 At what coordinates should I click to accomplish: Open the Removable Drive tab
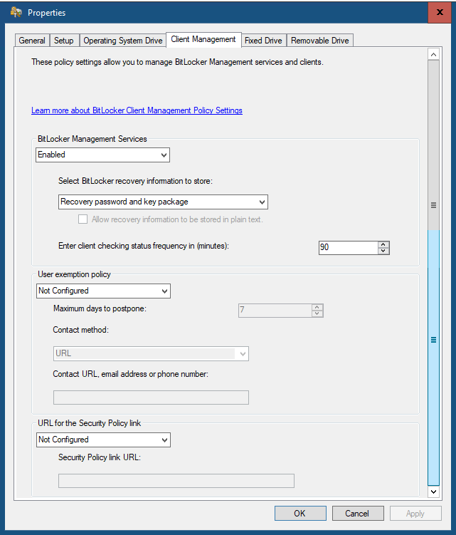319,41
